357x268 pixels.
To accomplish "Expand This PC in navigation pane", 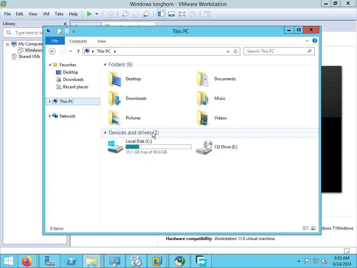I will click(x=50, y=102).
